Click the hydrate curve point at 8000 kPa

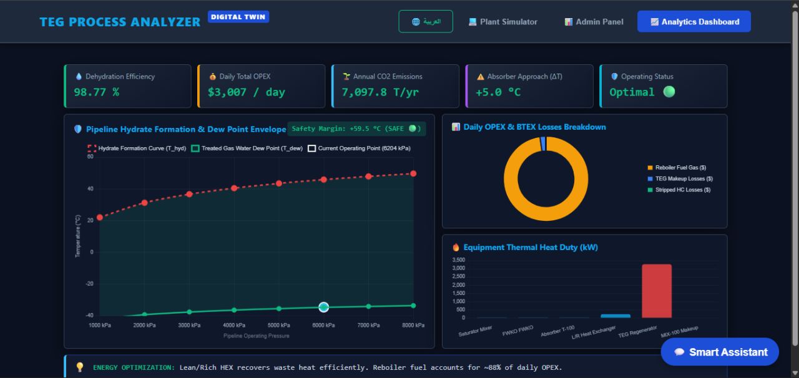coord(413,173)
